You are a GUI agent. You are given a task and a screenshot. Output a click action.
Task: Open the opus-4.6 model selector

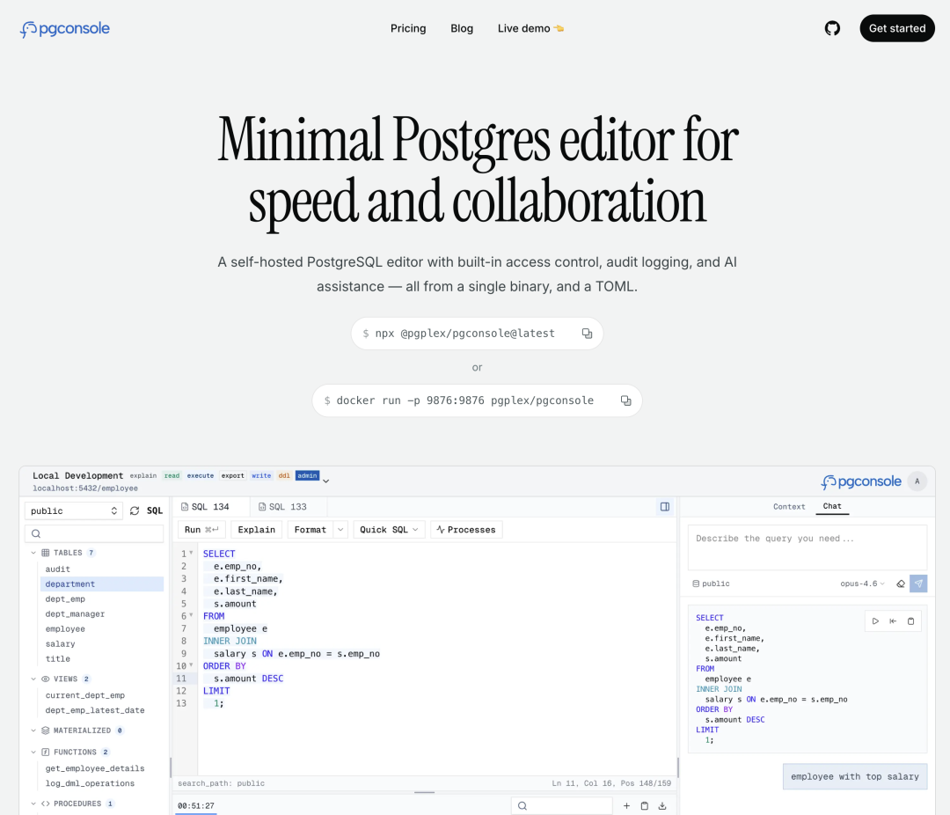(x=862, y=584)
